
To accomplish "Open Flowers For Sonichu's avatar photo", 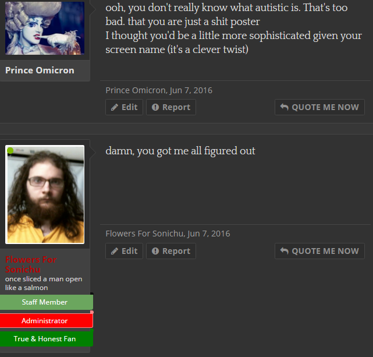I will click(45, 195).
